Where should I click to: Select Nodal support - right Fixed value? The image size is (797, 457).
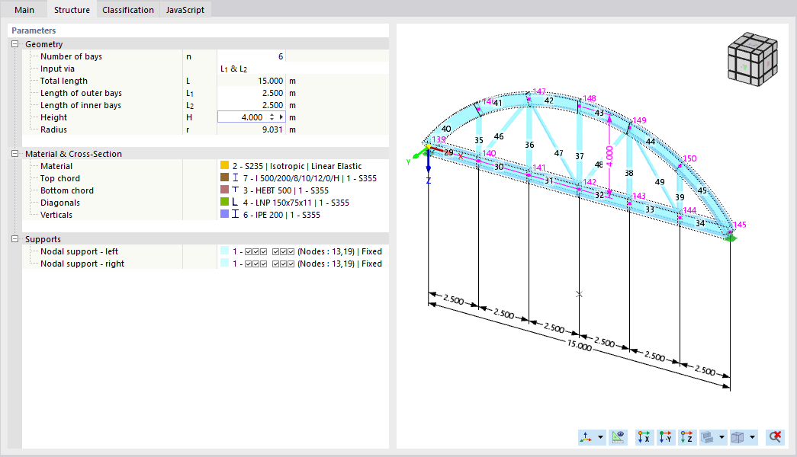coord(307,264)
